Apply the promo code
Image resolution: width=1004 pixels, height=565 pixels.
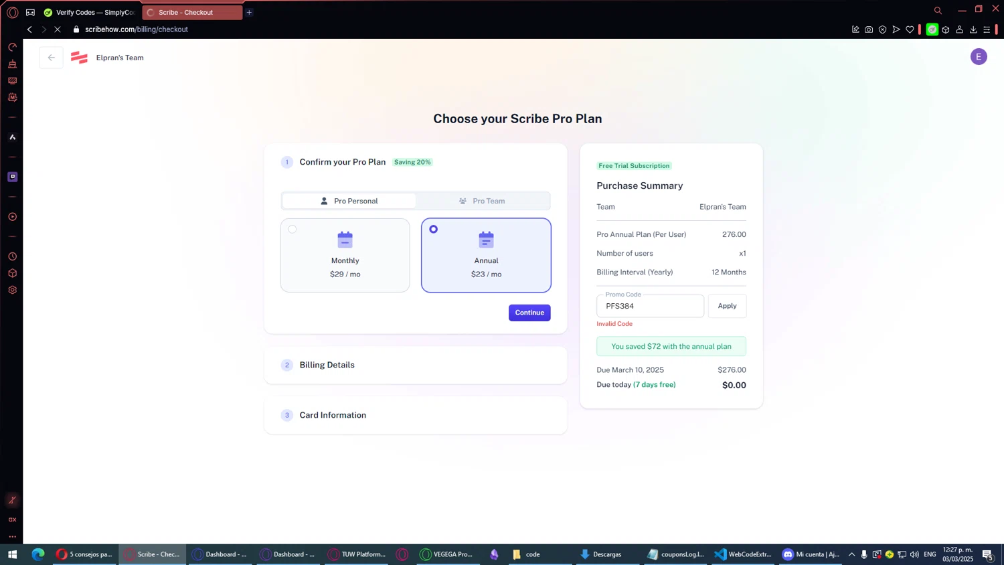pyautogui.click(x=727, y=306)
